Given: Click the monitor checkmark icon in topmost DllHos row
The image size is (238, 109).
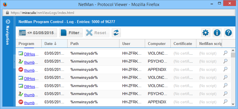Looking at the screenshot, I should point(21,54).
